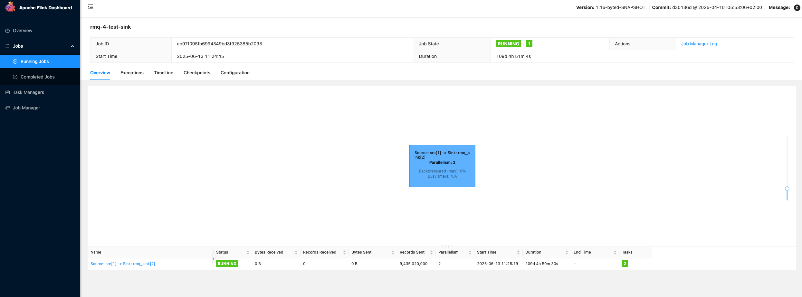Viewport: 802px width, 297px height.
Task: Click the Jobs list icon in sidebar
Action: [7, 46]
